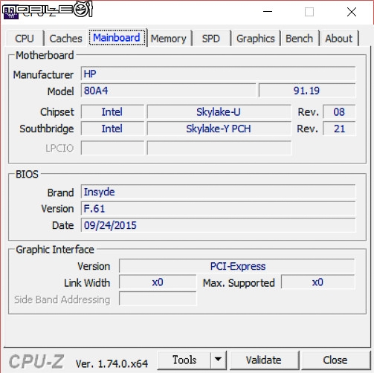Close the window with the X icon

[x=352, y=12]
